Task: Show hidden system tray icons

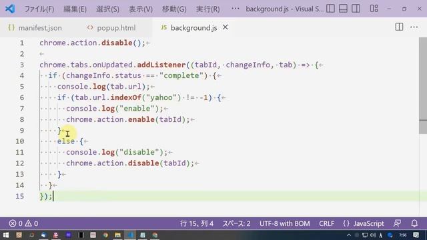Action: coord(348,235)
